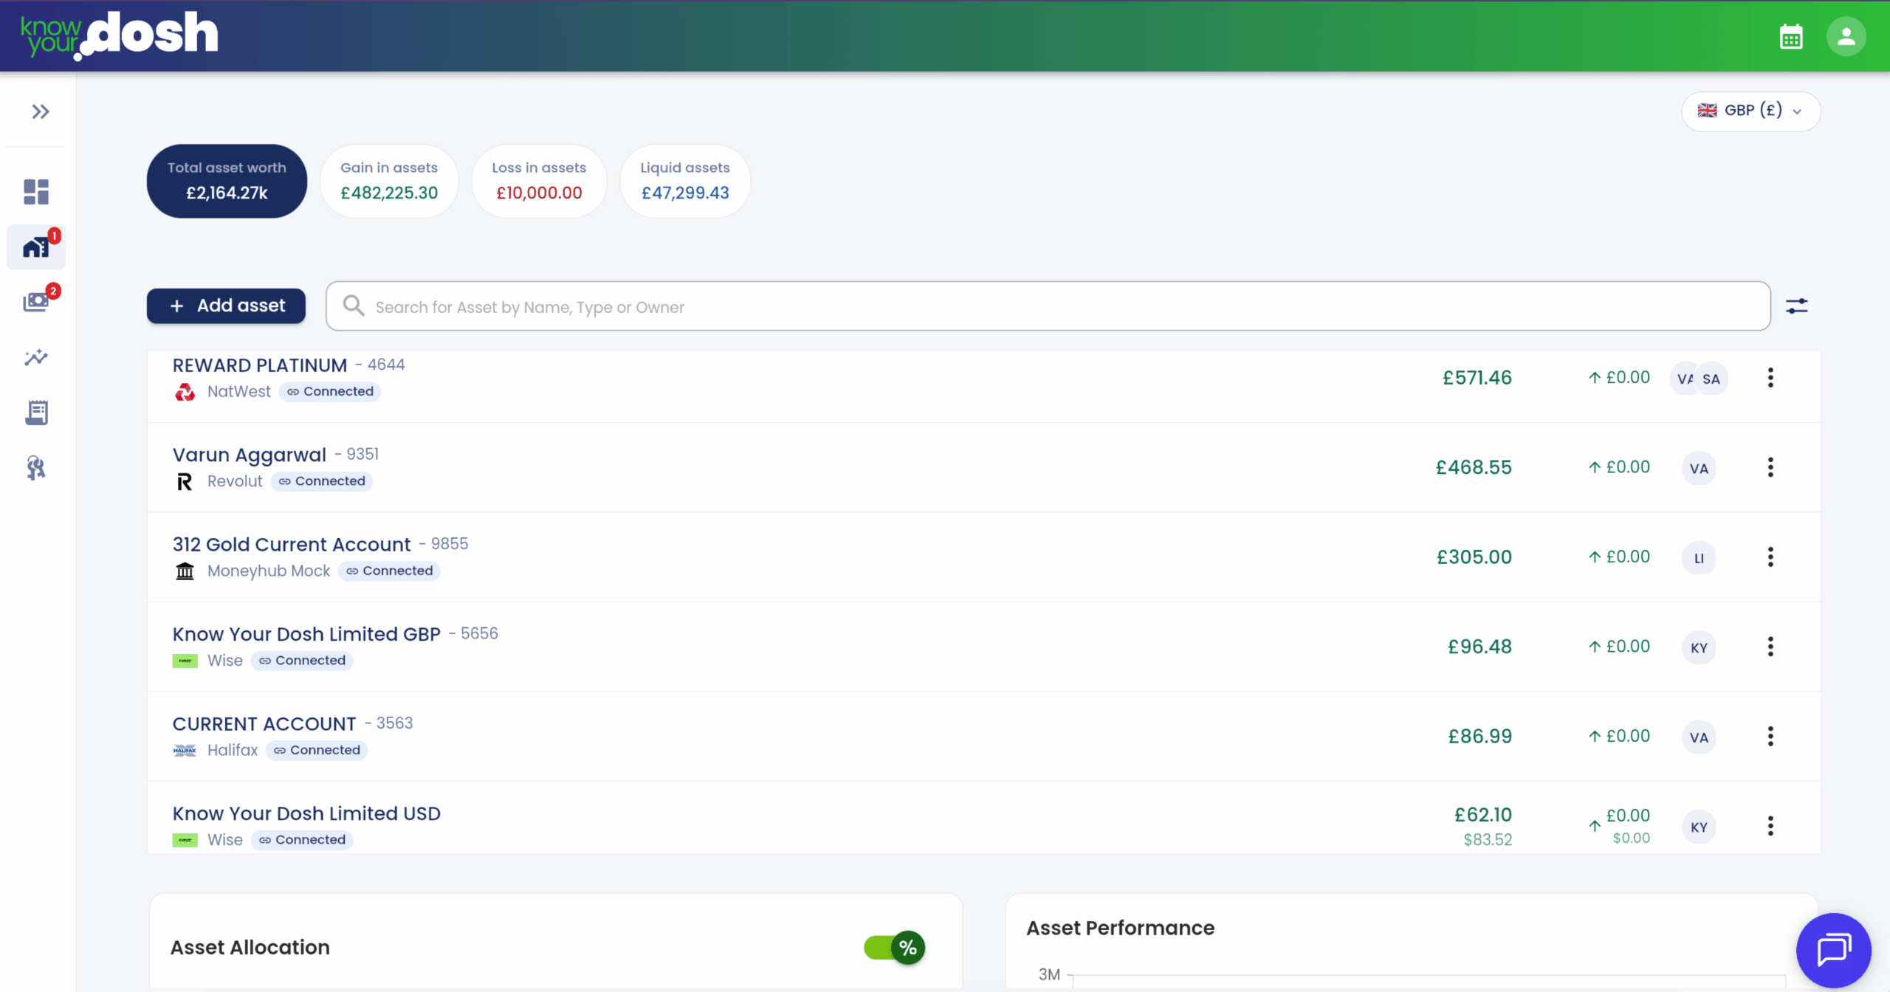Open the user profile avatar icon
This screenshot has height=992, width=1890.
pyautogui.click(x=1846, y=36)
